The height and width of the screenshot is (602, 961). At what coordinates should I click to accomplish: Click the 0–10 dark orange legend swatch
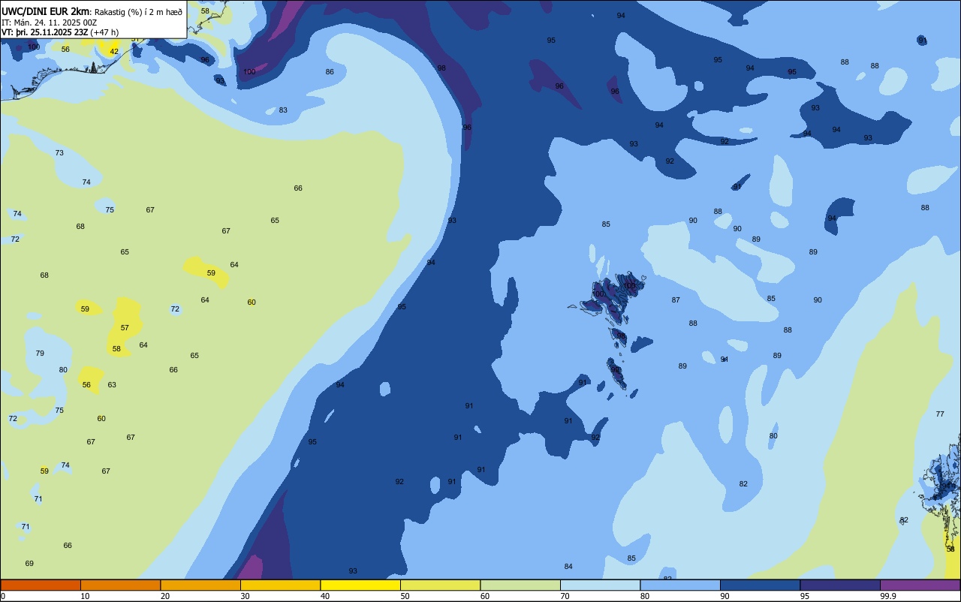[x=41, y=585]
